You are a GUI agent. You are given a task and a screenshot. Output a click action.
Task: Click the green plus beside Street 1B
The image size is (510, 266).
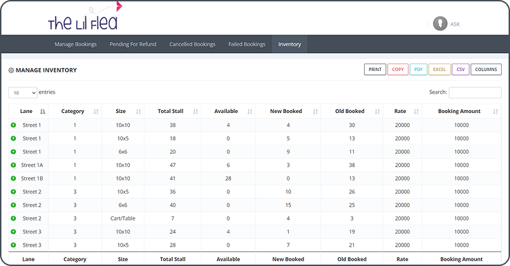pyautogui.click(x=13, y=178)
